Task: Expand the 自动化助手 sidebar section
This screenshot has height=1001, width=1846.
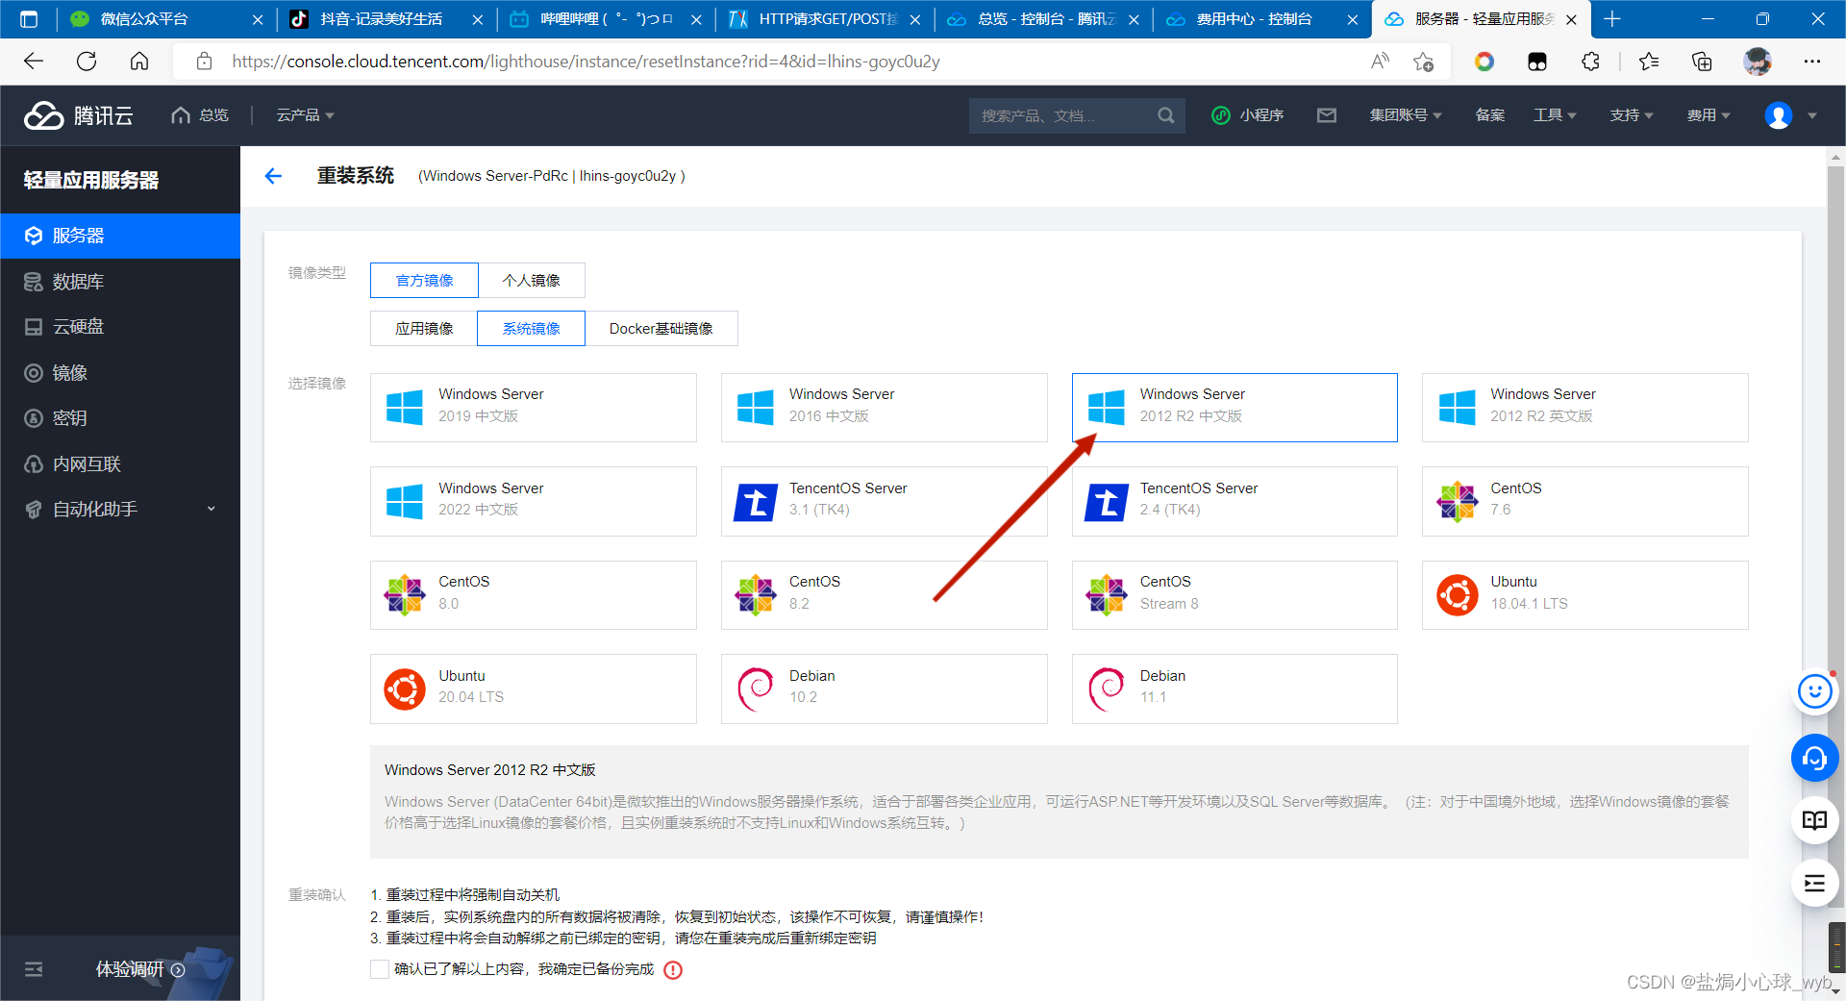Action: 120,510
